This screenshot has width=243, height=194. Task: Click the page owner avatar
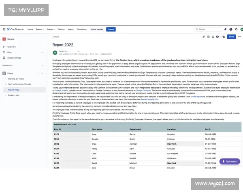pos(55,53)
